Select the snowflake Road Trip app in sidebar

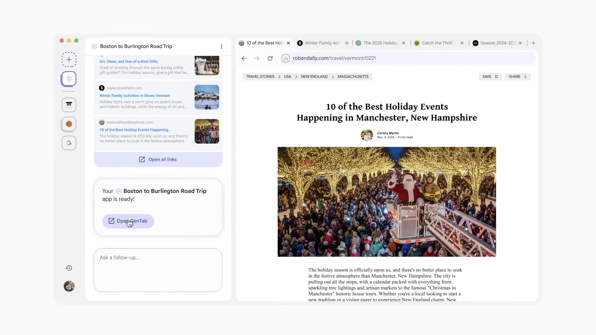click(69, 79)
